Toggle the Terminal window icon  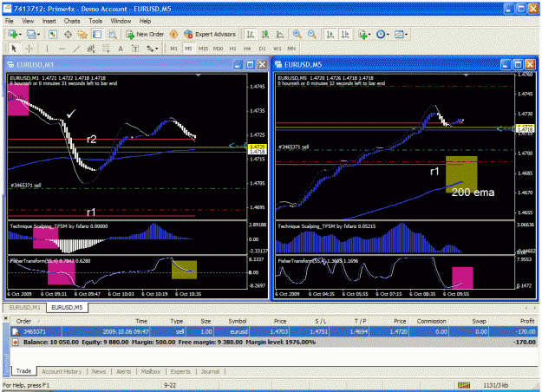[x=97, y=34]
